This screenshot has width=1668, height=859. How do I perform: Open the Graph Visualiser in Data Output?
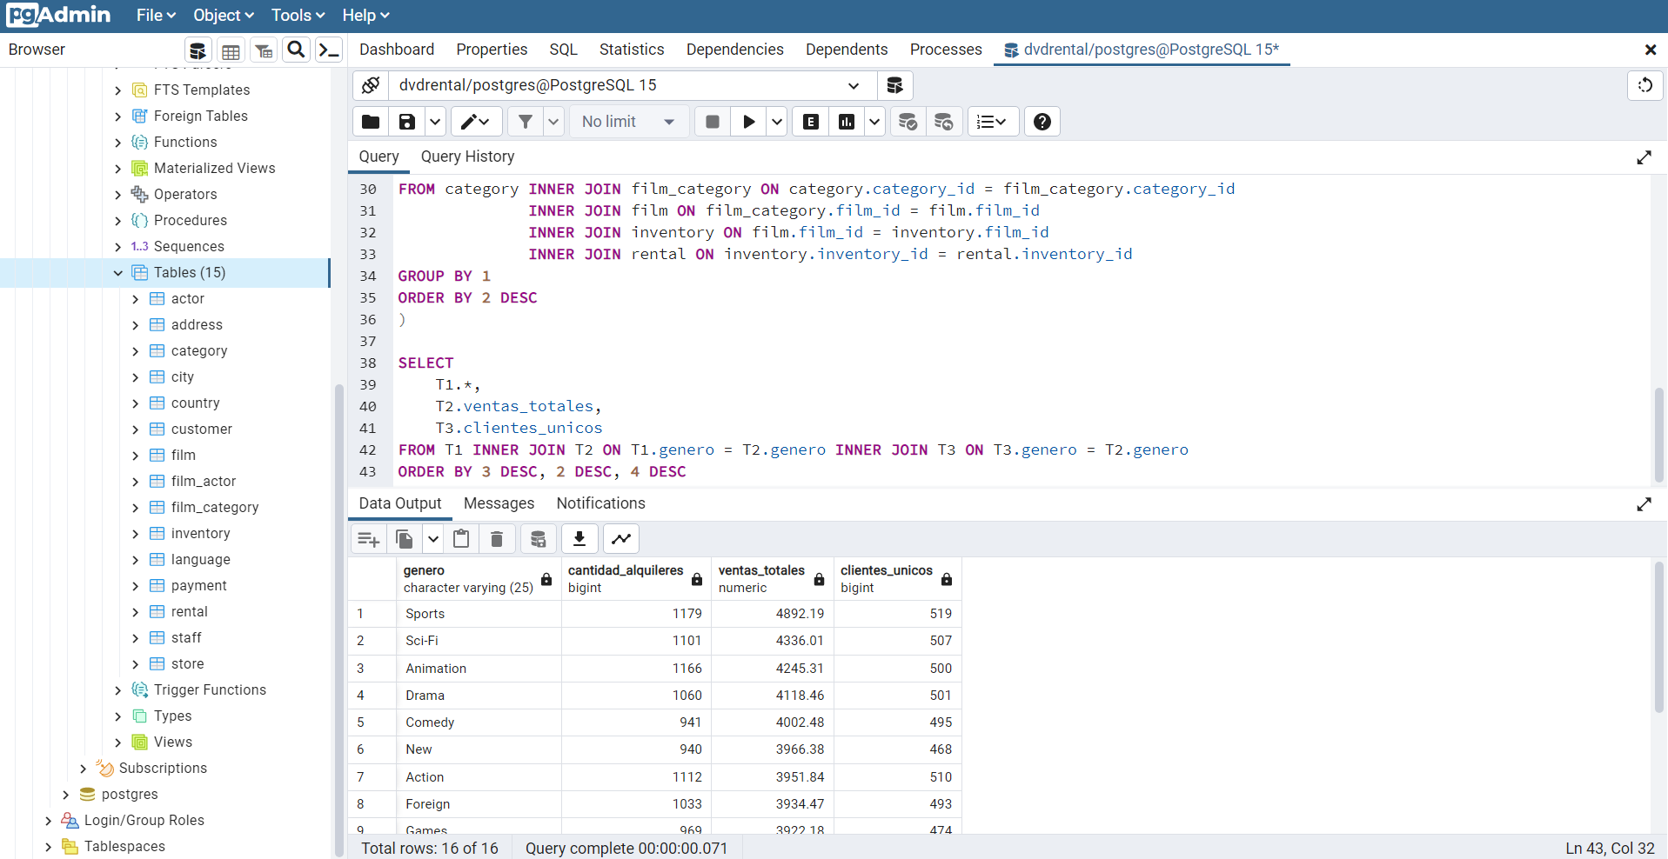[x=620, y=538]
